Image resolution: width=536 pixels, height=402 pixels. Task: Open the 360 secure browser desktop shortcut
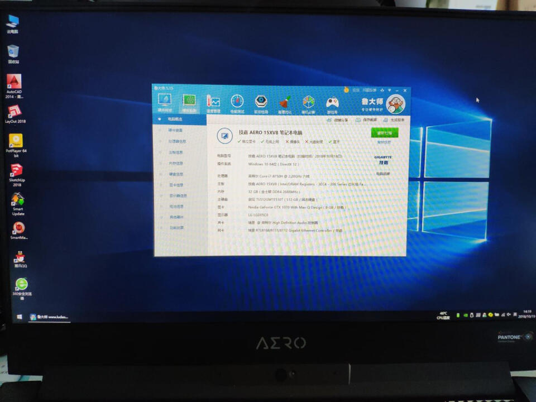(22, 289)
